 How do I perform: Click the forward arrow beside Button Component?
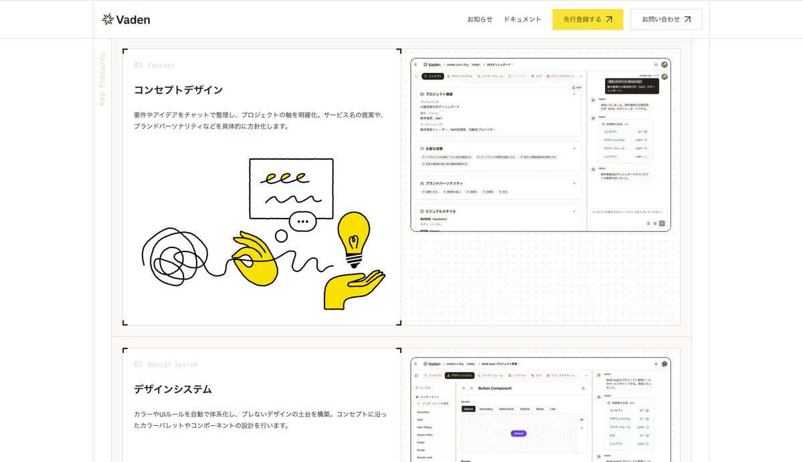pyautogui.click(x=471, y=388)
